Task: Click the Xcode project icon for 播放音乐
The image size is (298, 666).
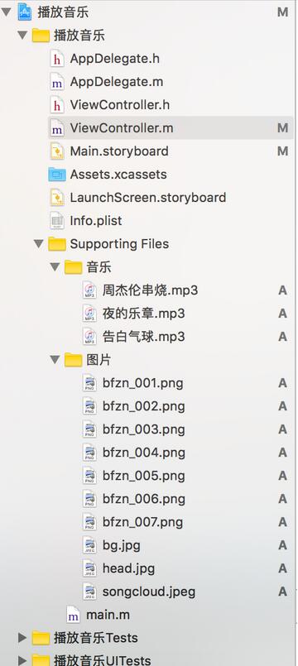Action: 25,12
